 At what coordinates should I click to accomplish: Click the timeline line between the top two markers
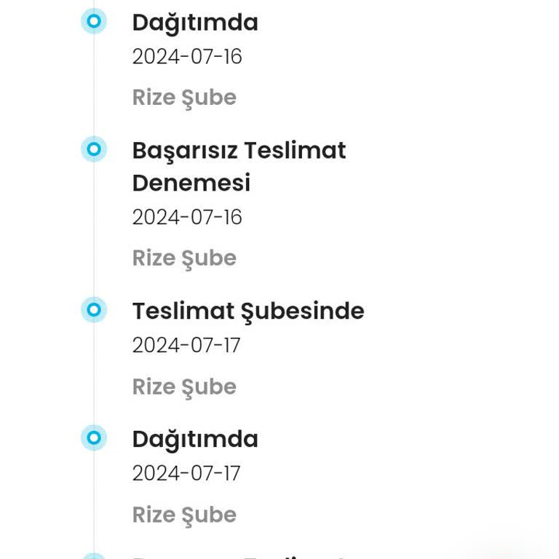(94, 86)
